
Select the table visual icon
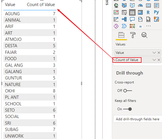click(x=132, y=12)
